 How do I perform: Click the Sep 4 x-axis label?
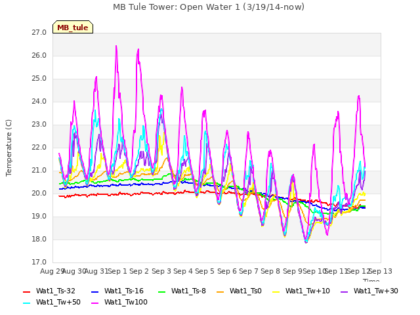pos(183,272)
